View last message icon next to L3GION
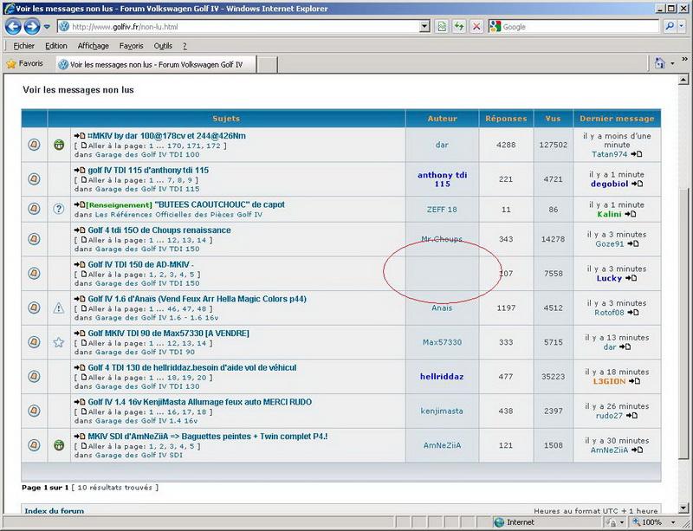 point(634,381)
